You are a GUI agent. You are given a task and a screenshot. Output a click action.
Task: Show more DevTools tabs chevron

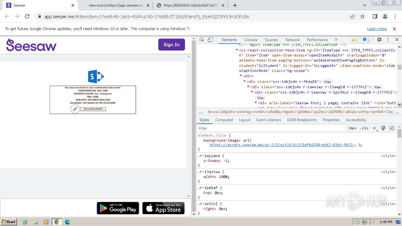[336, 40]
